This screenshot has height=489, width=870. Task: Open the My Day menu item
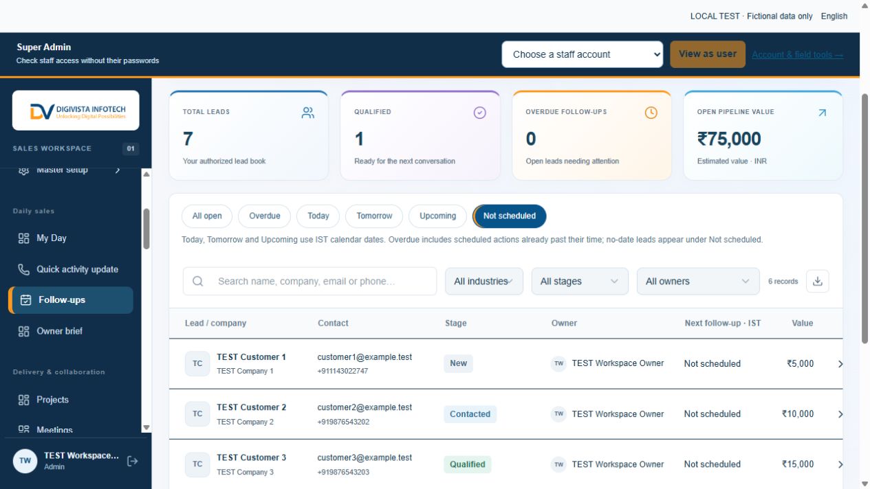point(71,238)
